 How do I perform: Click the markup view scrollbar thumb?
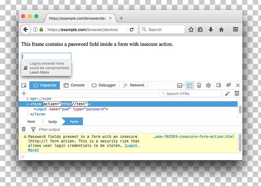240,110
